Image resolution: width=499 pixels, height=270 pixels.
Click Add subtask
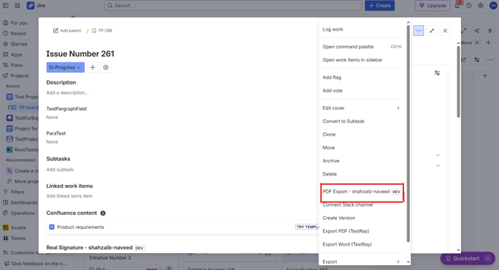coord(60,169)
